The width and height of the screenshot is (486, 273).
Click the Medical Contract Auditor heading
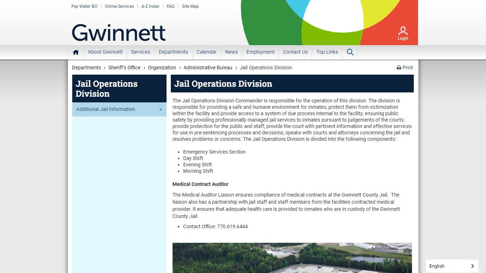[201, 184]
